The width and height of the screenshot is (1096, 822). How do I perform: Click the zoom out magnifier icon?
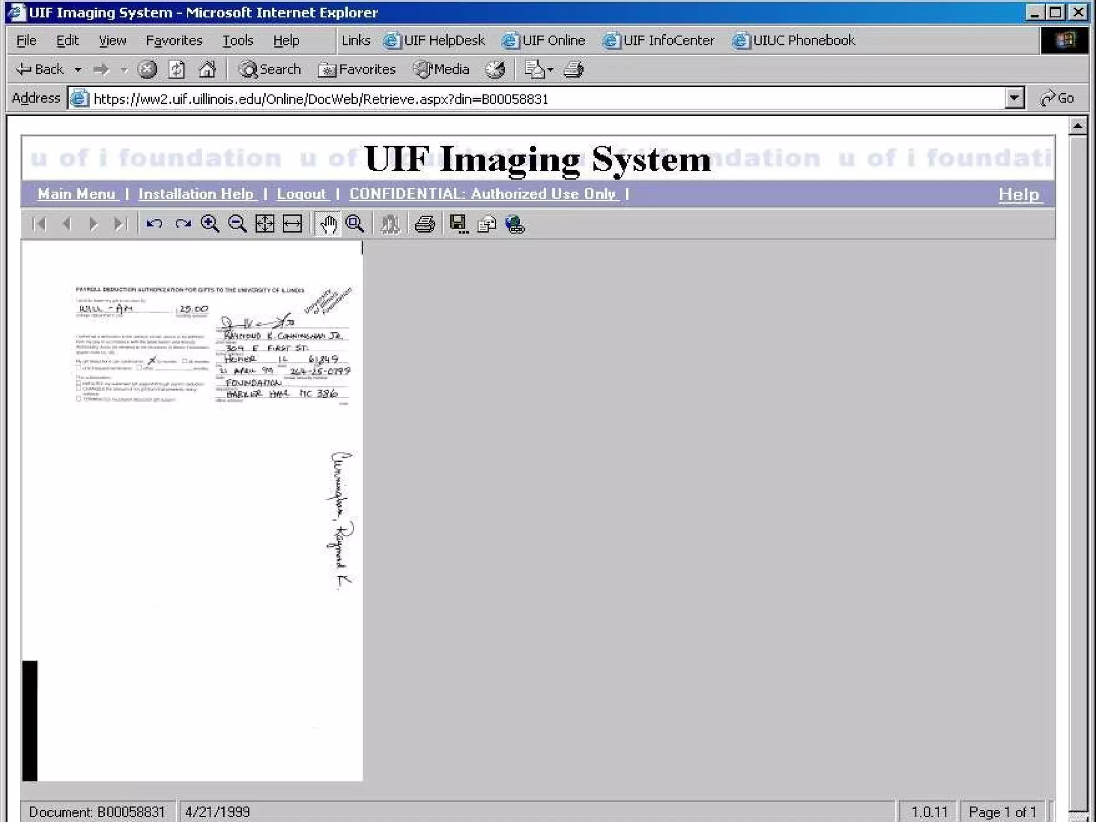[237, 224]
